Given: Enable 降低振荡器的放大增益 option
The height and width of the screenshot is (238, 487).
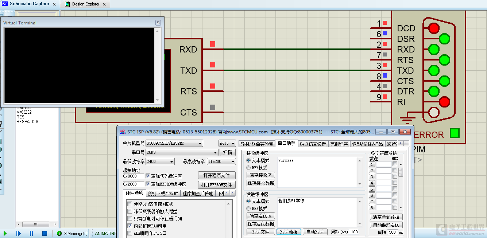Looking at the screenshot, I should tap(130, 211).
